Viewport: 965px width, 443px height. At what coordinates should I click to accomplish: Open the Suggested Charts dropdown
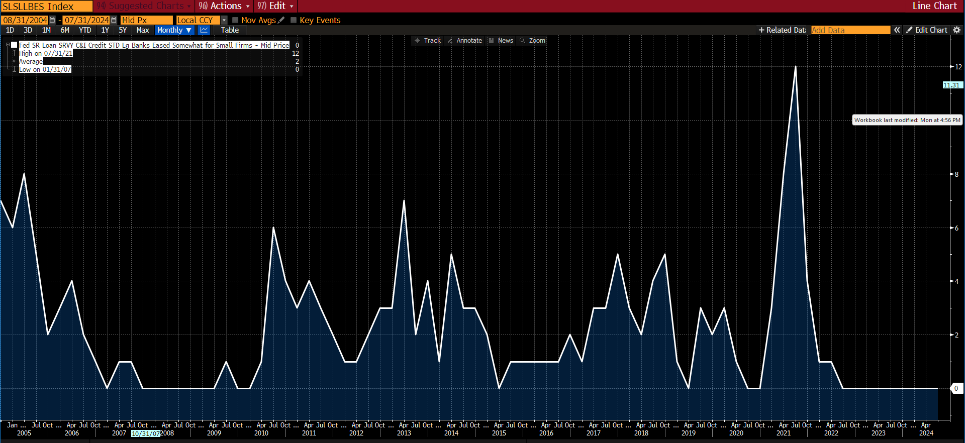point(144,6)
